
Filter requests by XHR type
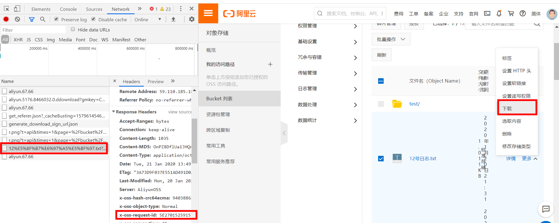(x=18, y=40)
